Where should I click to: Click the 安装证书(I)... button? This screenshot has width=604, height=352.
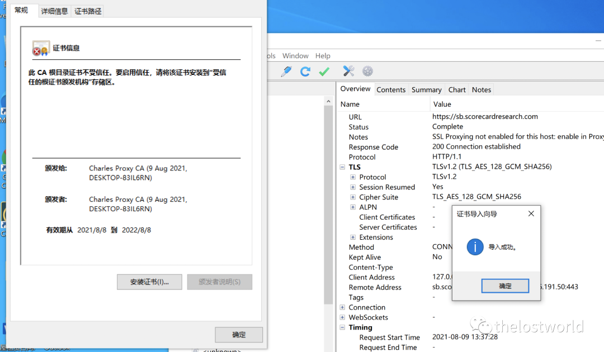click(x=149, y=282)
